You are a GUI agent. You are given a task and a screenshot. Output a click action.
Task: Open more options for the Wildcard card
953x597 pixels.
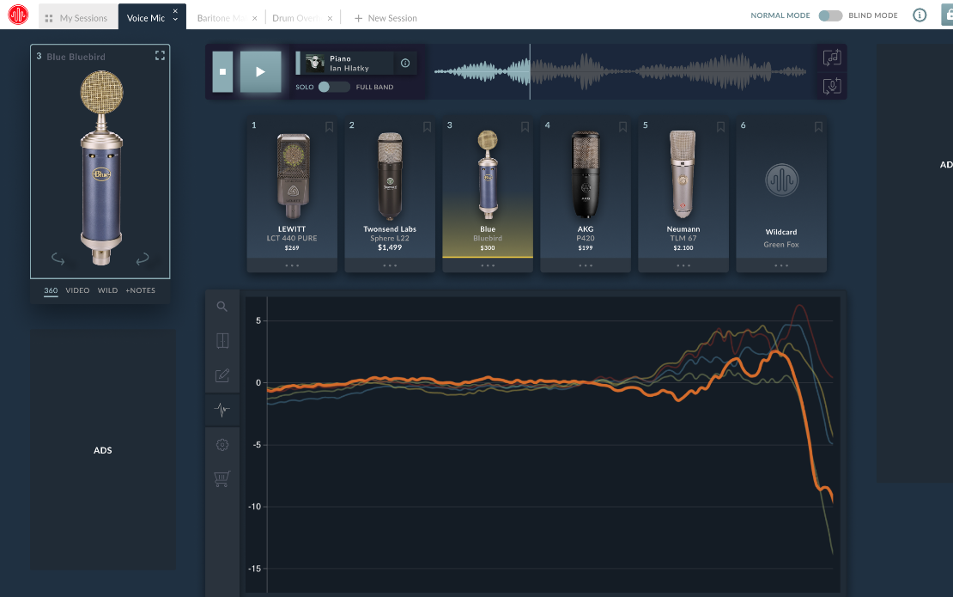click(781, 265)
